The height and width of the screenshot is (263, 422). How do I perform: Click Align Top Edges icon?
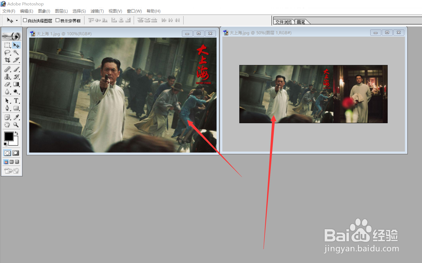tap(91, 20)
